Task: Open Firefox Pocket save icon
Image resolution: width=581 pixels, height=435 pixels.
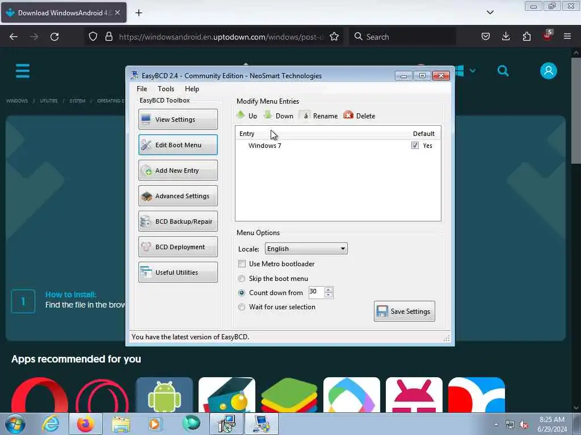Action: tap(486, 37)
